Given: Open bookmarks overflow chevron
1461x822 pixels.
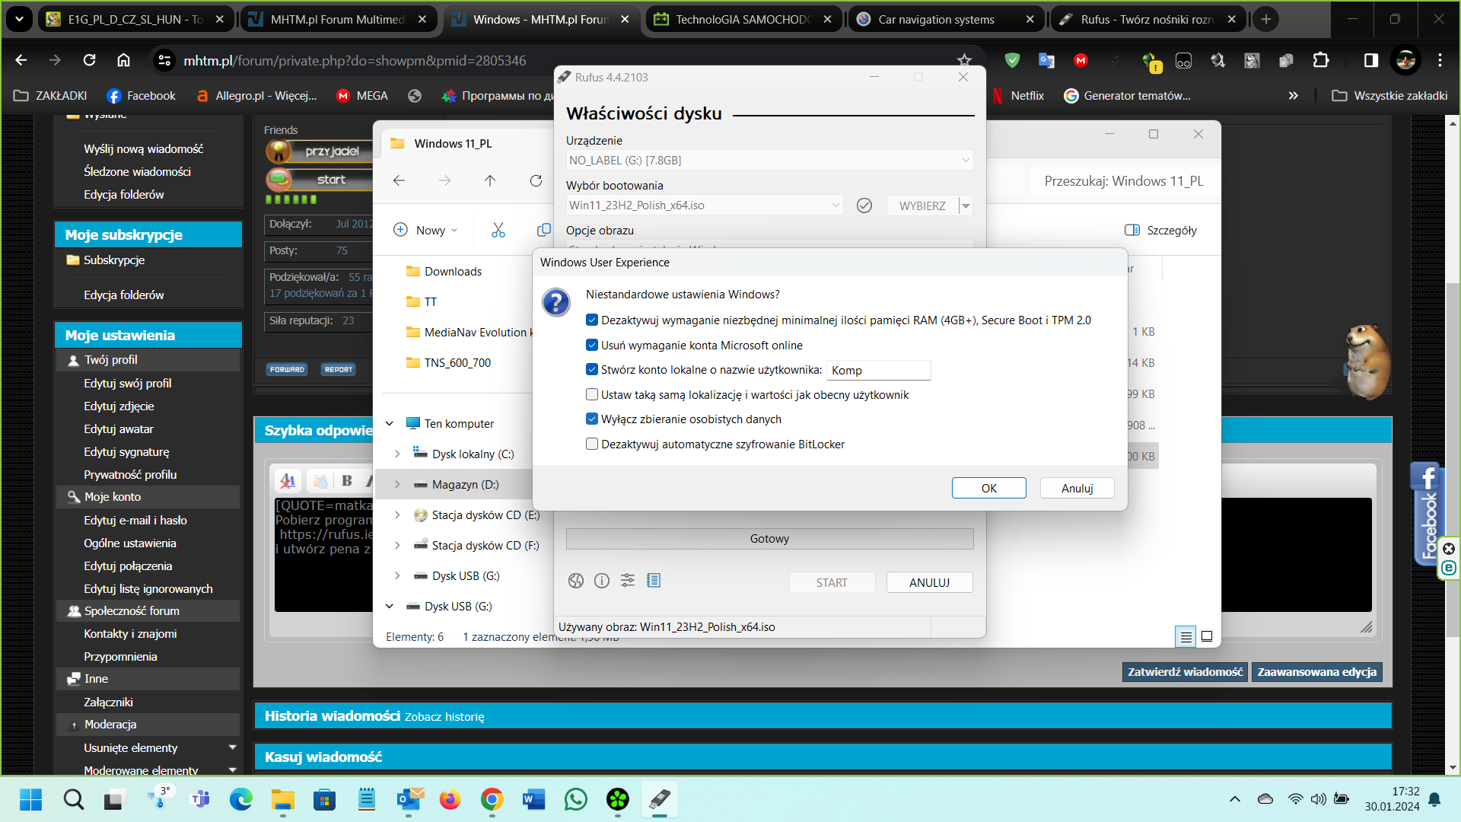Looking at the screenshot, I should click(1293, 95).
